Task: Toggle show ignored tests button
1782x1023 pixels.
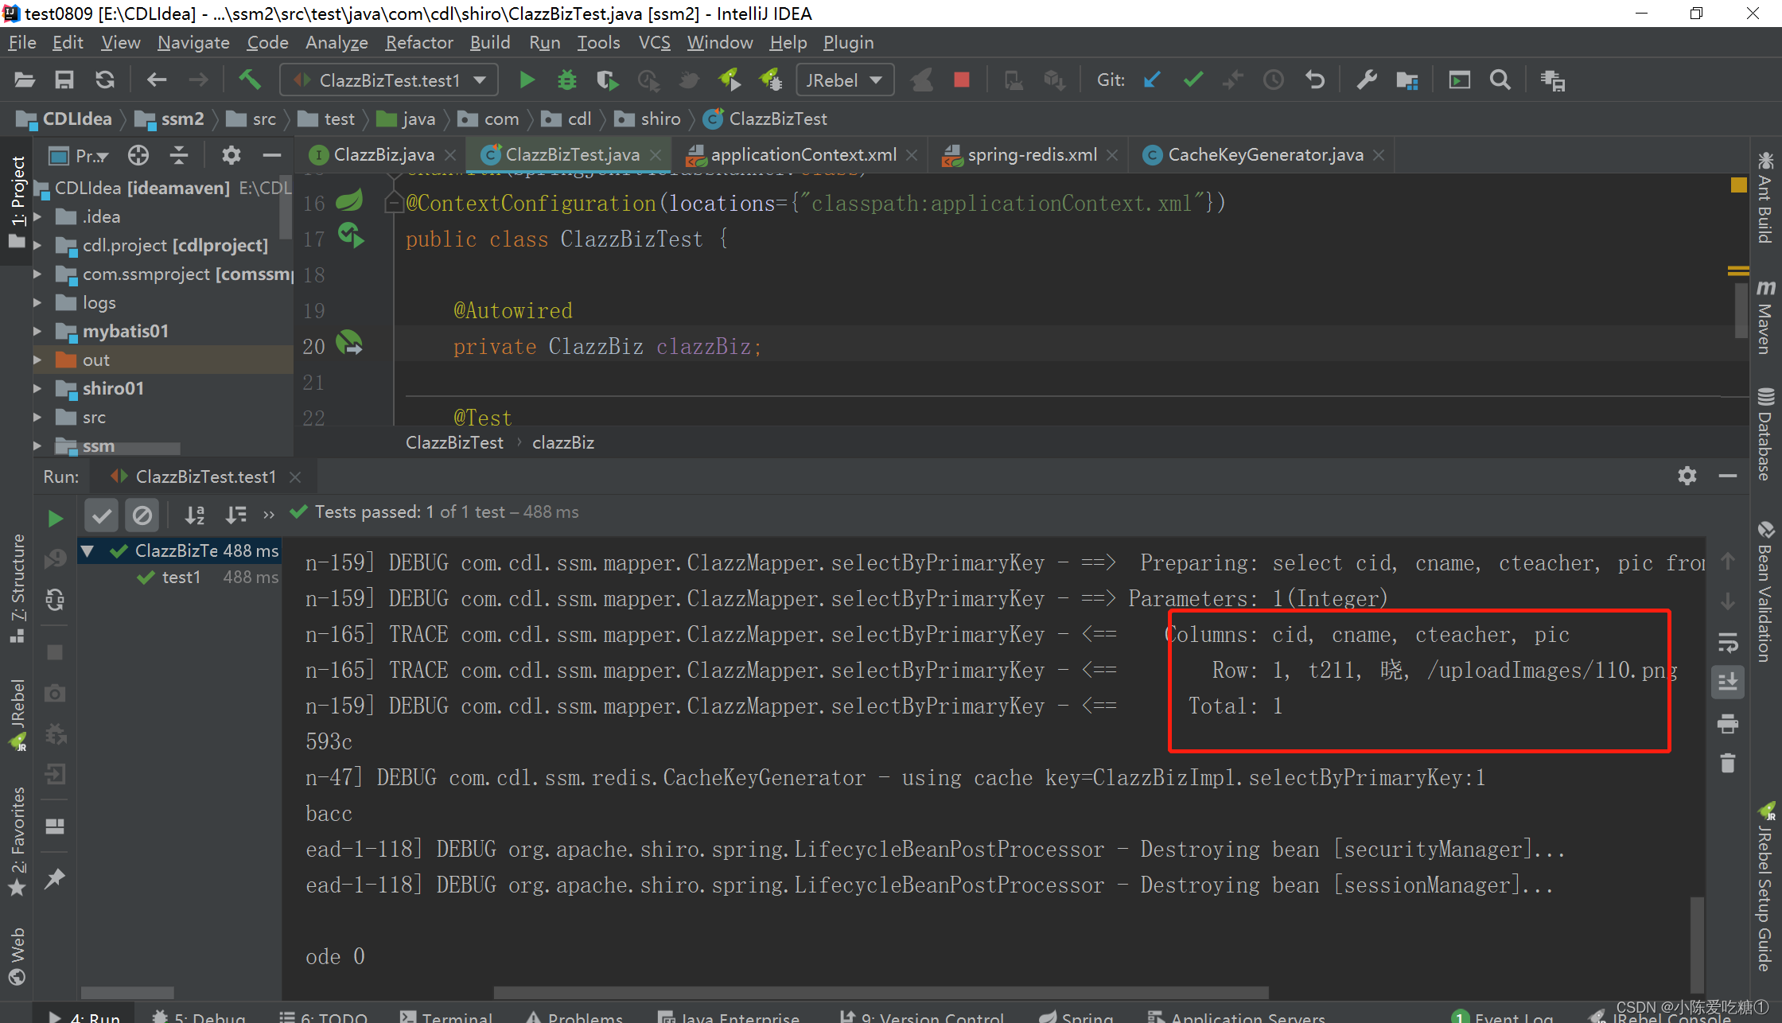Action: click(142, 515)
